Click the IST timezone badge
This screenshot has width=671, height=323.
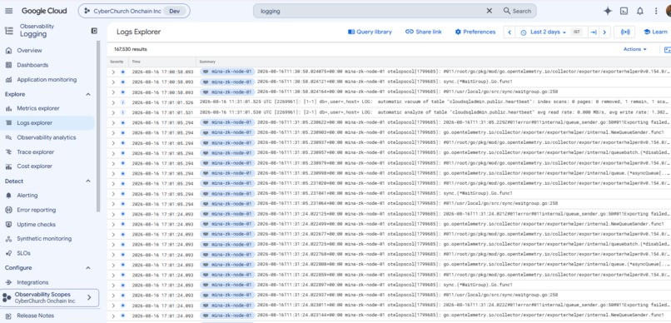(576, 32)
